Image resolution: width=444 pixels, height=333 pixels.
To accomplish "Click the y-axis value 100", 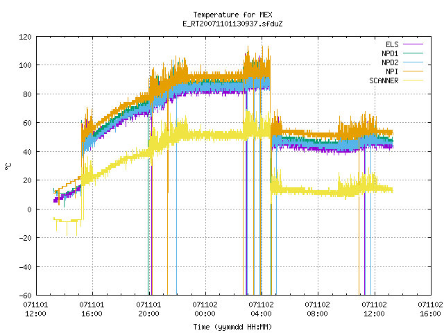I will pyautogui.click(x=25, y=65).
